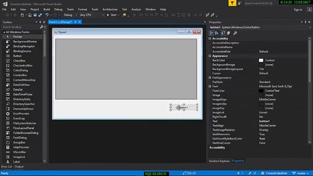Open the Build menu
This screenshot has height=176, width=313.
[x=47, y=9]
